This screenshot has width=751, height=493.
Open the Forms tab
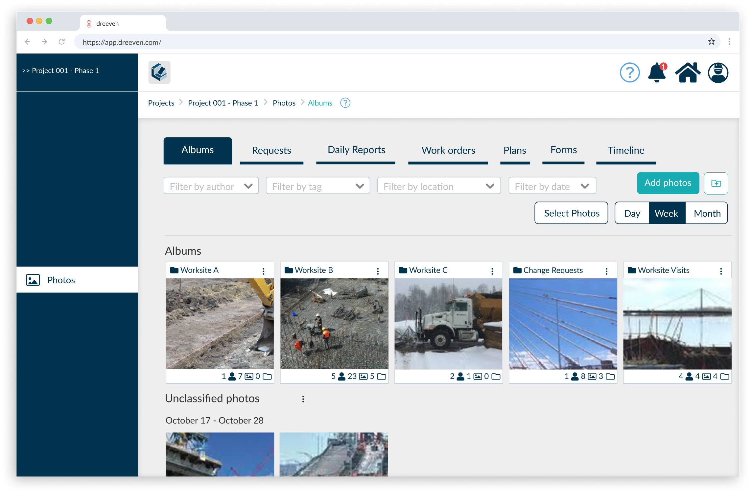563,151
